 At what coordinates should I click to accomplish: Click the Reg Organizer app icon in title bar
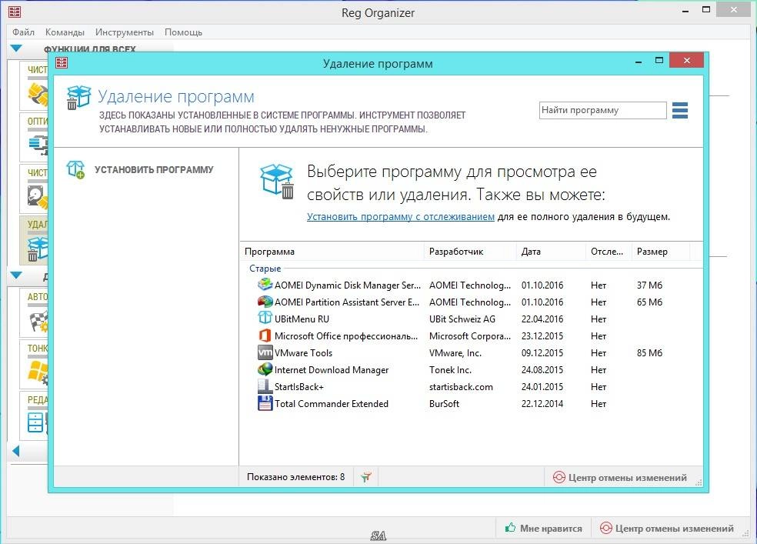point(15,12)
